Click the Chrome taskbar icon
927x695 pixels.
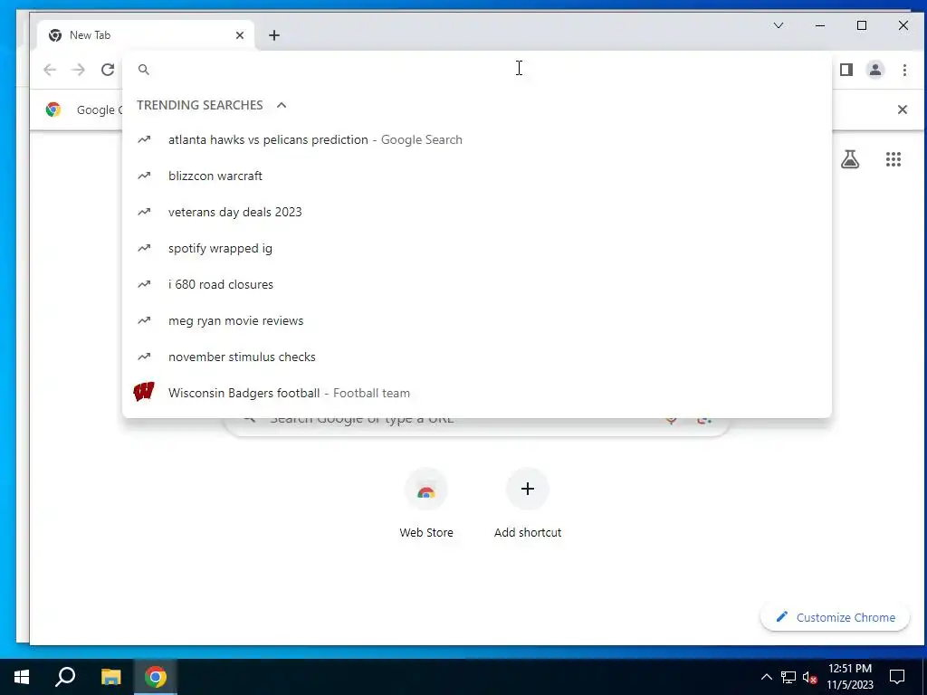(x=156, y=677)
